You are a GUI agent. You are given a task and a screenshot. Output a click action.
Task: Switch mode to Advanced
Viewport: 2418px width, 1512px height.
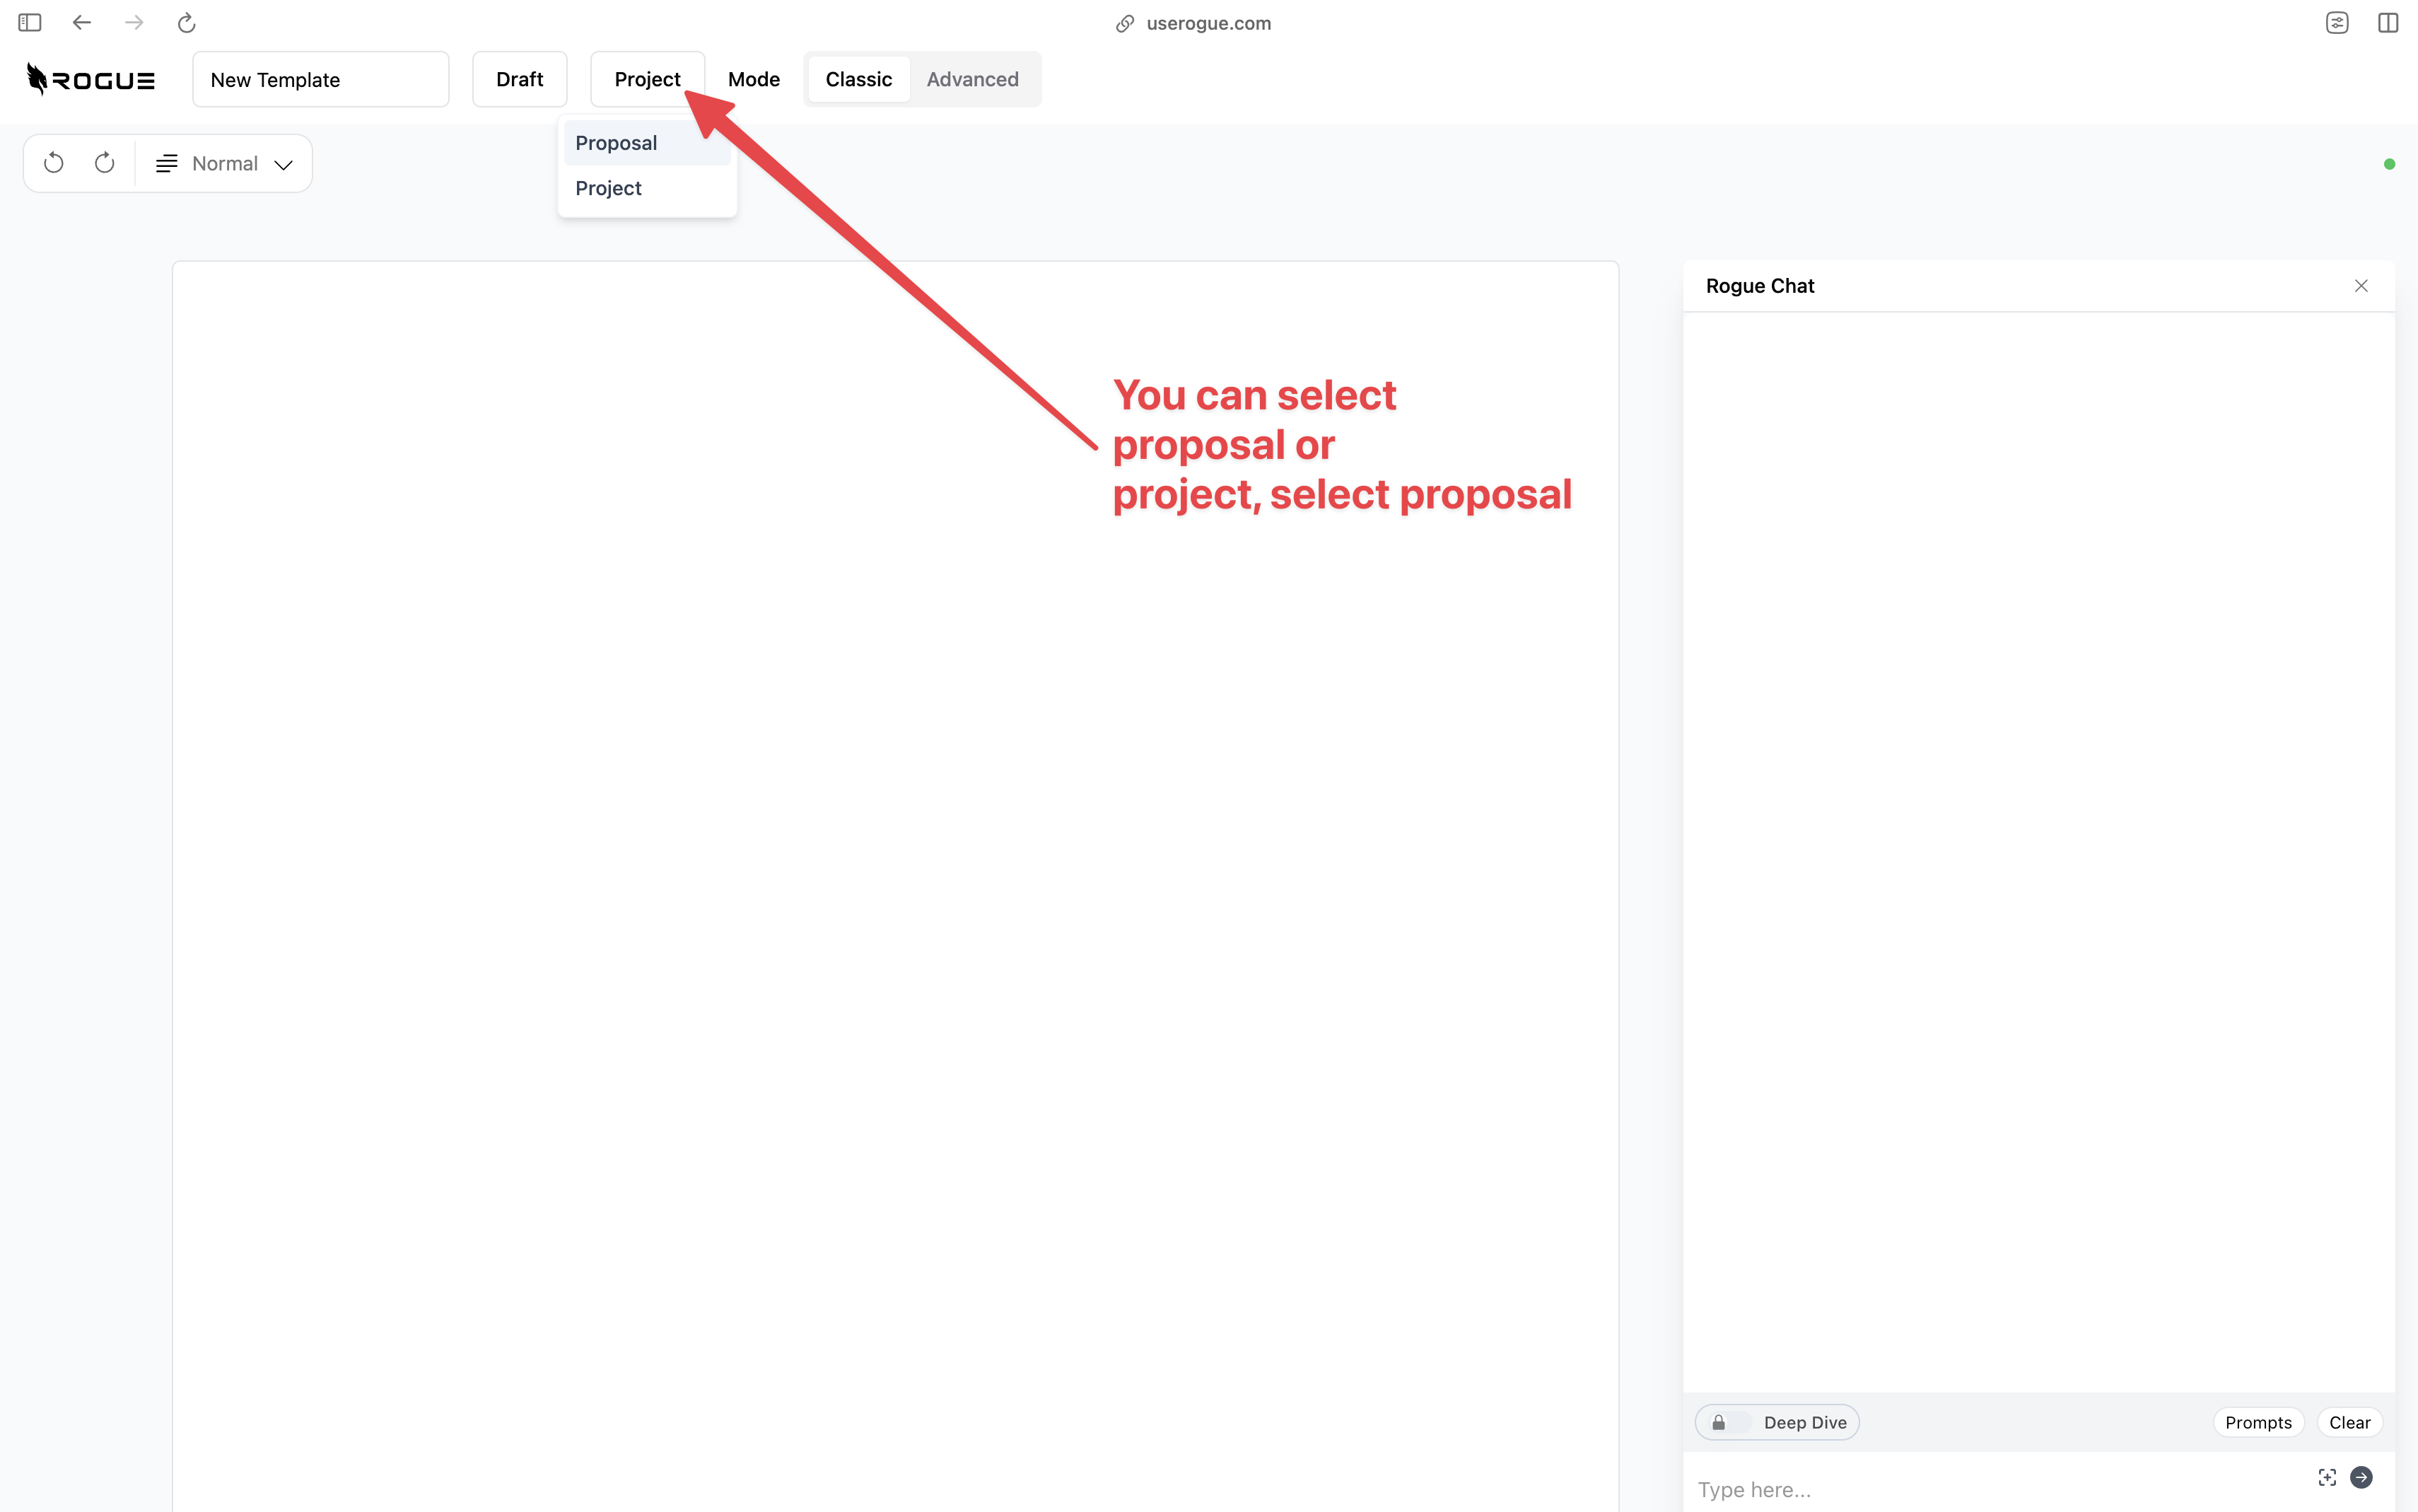pos(971,79)
